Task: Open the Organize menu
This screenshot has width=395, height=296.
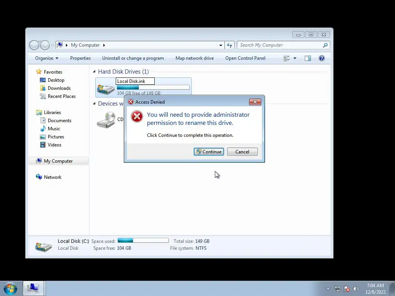Action: click(x=47, y=58)
